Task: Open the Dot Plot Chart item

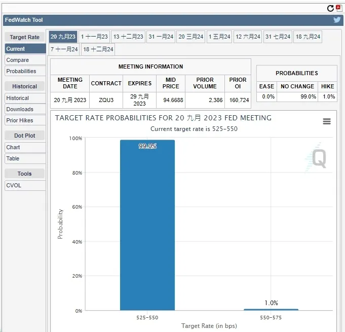Action: 13,147
